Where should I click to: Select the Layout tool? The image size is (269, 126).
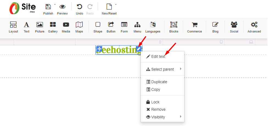pyautogui.click(x=13, y=27)
